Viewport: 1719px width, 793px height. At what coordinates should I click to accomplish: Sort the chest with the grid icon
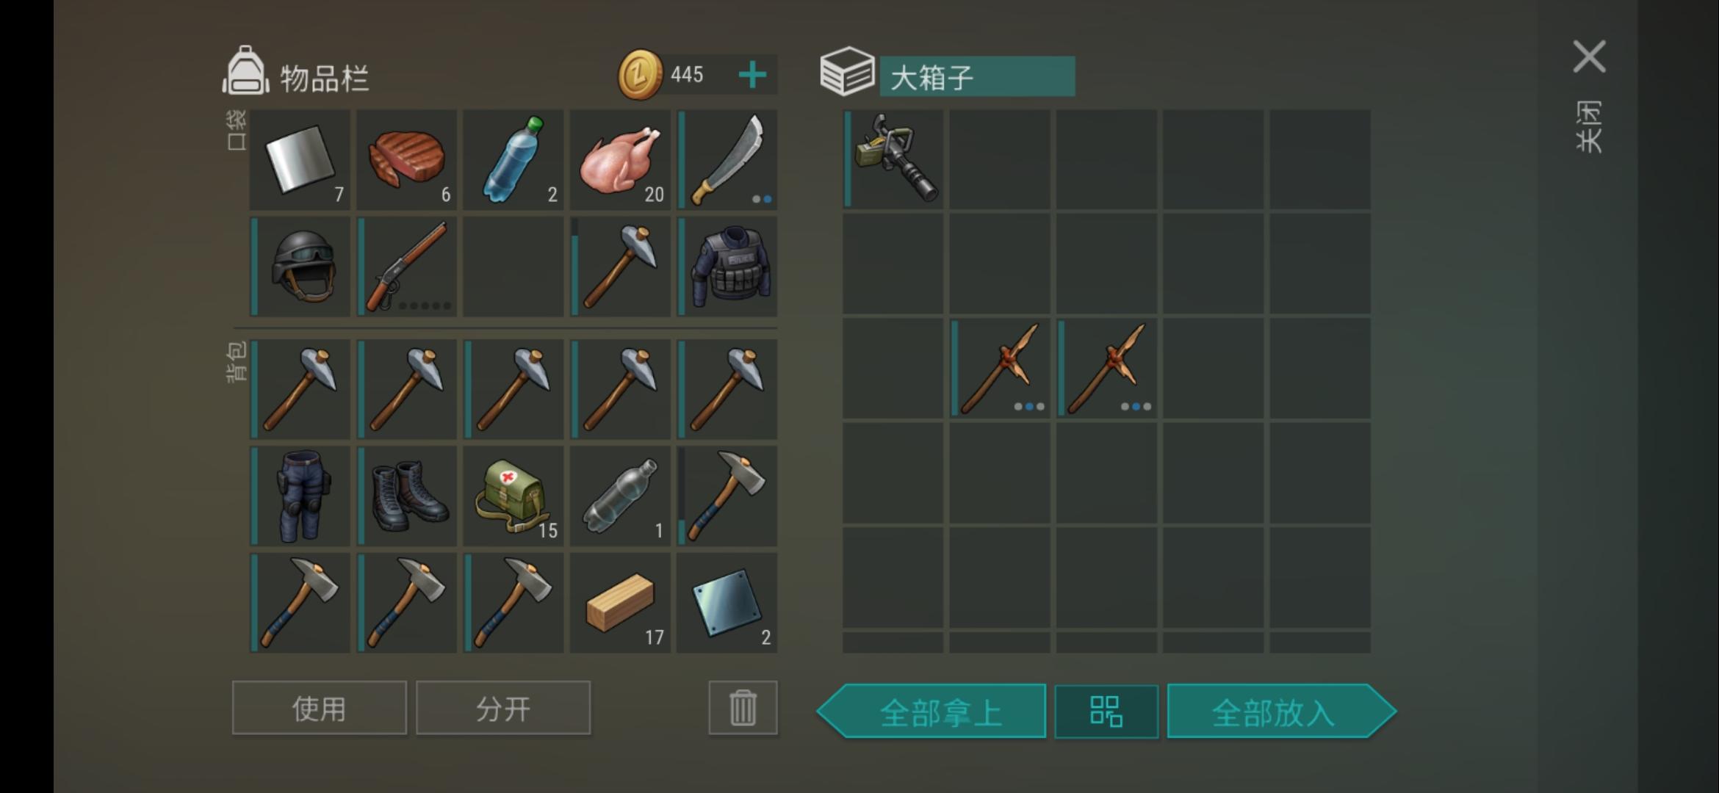tap(1106, 711)
